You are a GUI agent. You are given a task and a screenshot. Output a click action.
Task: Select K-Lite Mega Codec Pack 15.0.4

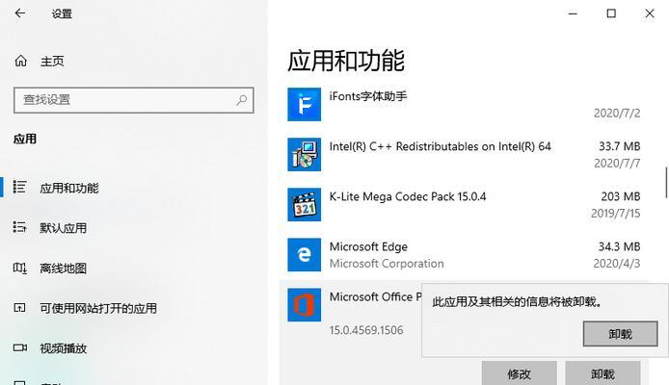click(408, 196)
